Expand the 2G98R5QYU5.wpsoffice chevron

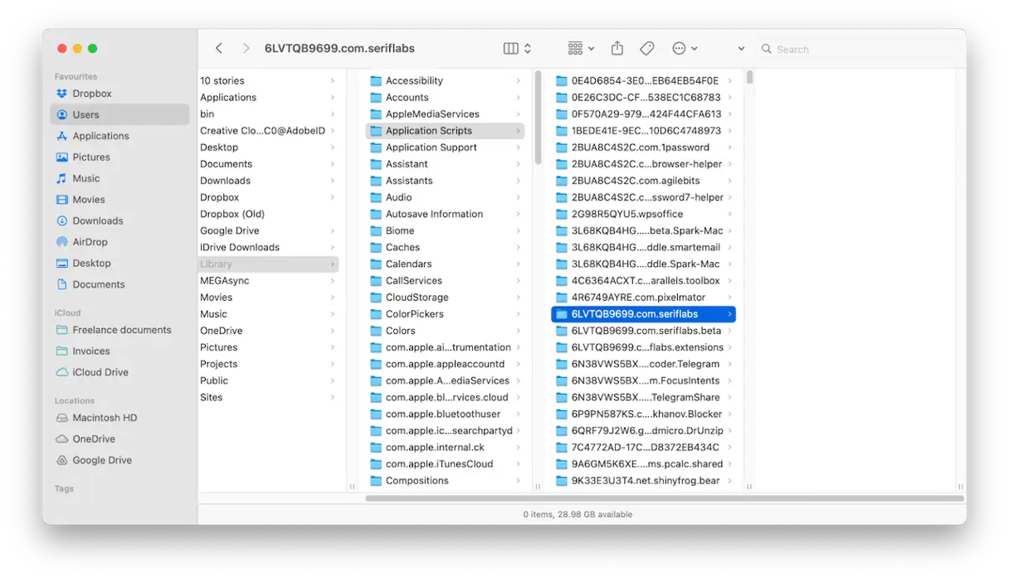(729, 214)
